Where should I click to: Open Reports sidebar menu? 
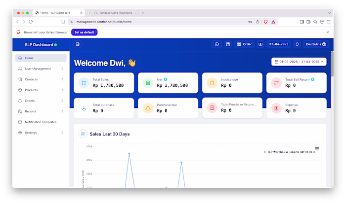click(41, 111)
